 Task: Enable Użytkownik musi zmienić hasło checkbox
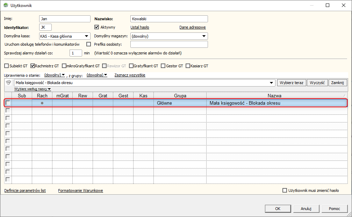tap(285, 190)
